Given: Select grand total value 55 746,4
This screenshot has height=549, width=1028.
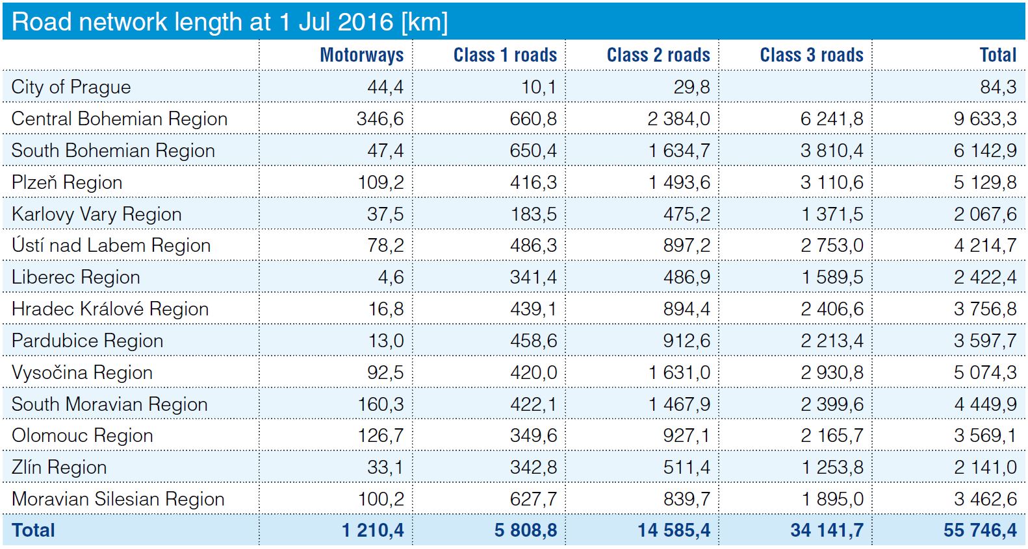Looking at the screenshot, I should point(981,531).
